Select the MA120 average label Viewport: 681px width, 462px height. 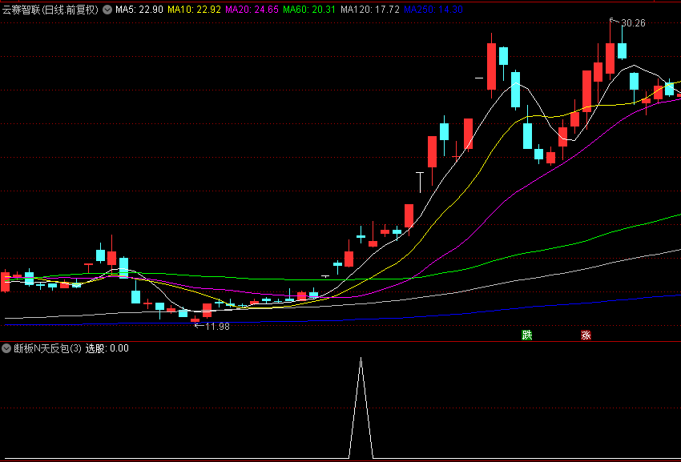(x=369, y=10)
